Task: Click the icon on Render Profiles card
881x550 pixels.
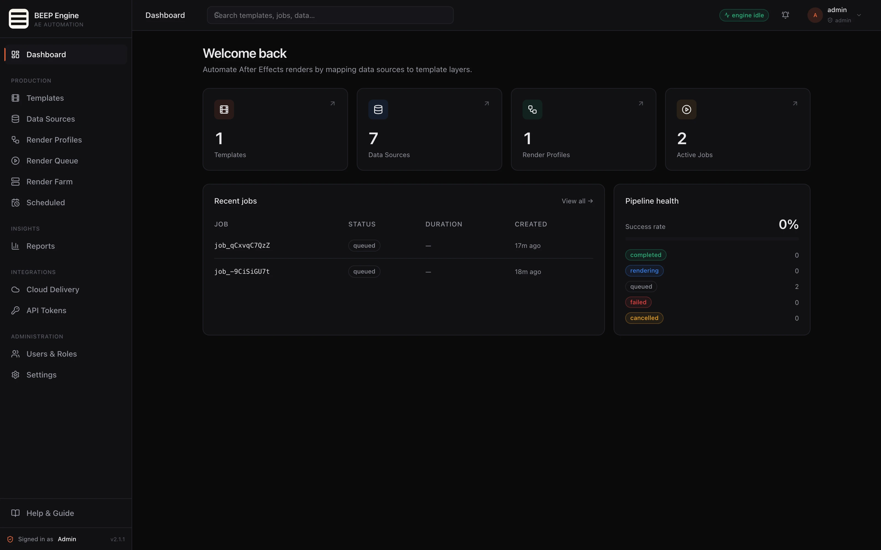Action: coord(532,110)
